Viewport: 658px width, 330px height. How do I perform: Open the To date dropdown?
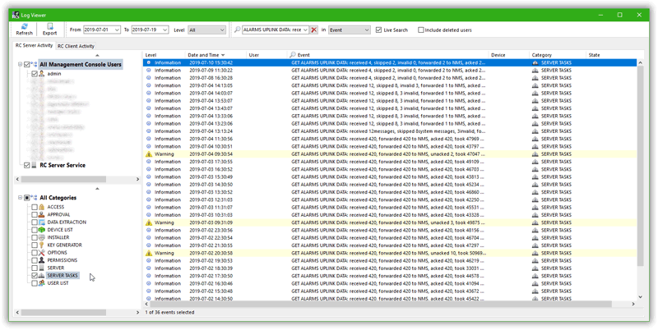pyautogui.click(x=165, y=30)
